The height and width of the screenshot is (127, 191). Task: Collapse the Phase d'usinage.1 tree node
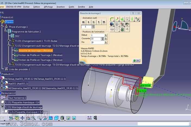2,26
